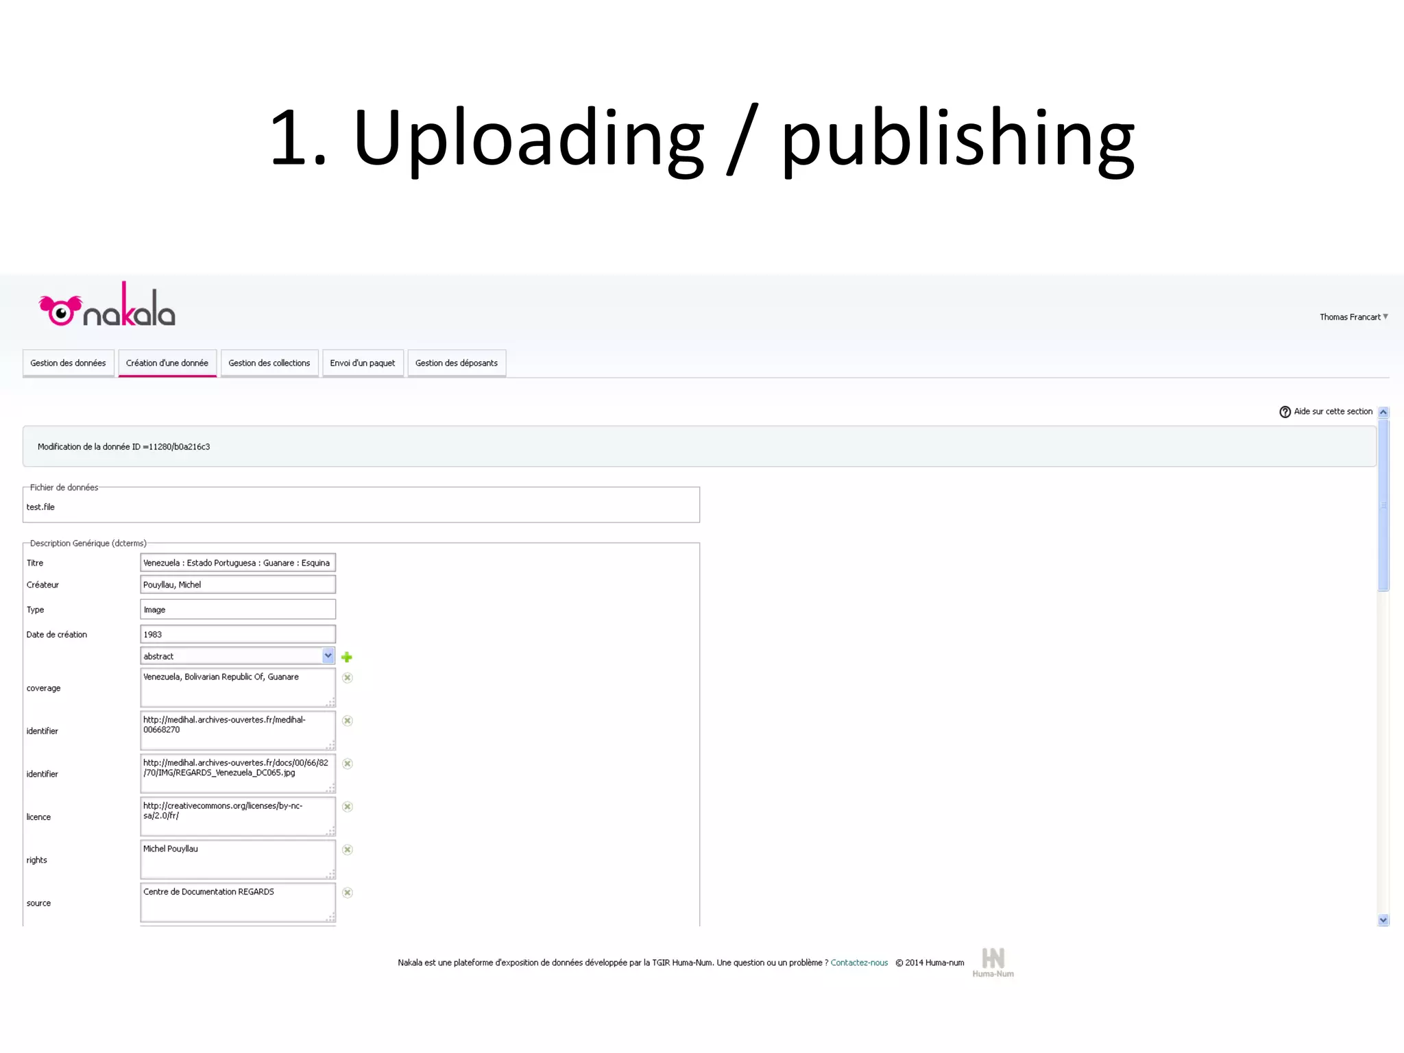Remove the source field
The height and width of the screenshot is (1053, 1404).
click(x=348, y=893)
